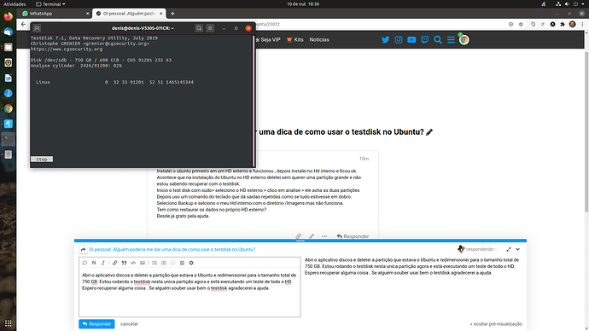589x331 pixels.
Task: Hide preview via 'ocultar pré-visualização'
Action: (x=496, y=324)
